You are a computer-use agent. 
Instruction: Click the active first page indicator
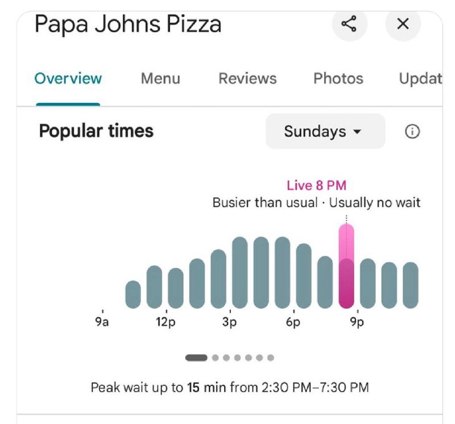[x=196, y=358]
